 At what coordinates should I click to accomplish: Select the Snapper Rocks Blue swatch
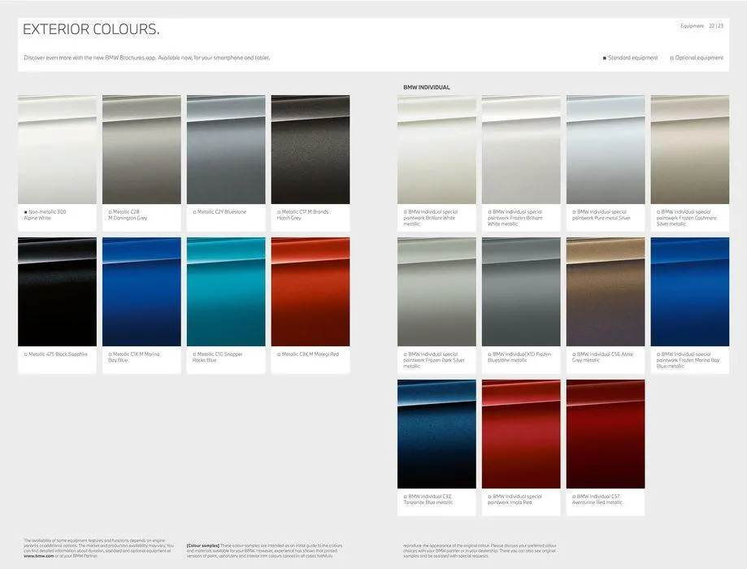226,292
